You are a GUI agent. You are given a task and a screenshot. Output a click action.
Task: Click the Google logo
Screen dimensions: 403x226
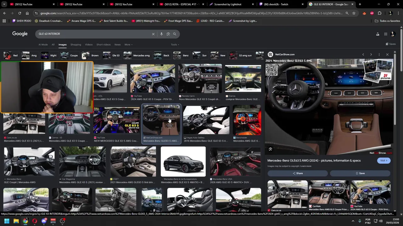point(20,34)
